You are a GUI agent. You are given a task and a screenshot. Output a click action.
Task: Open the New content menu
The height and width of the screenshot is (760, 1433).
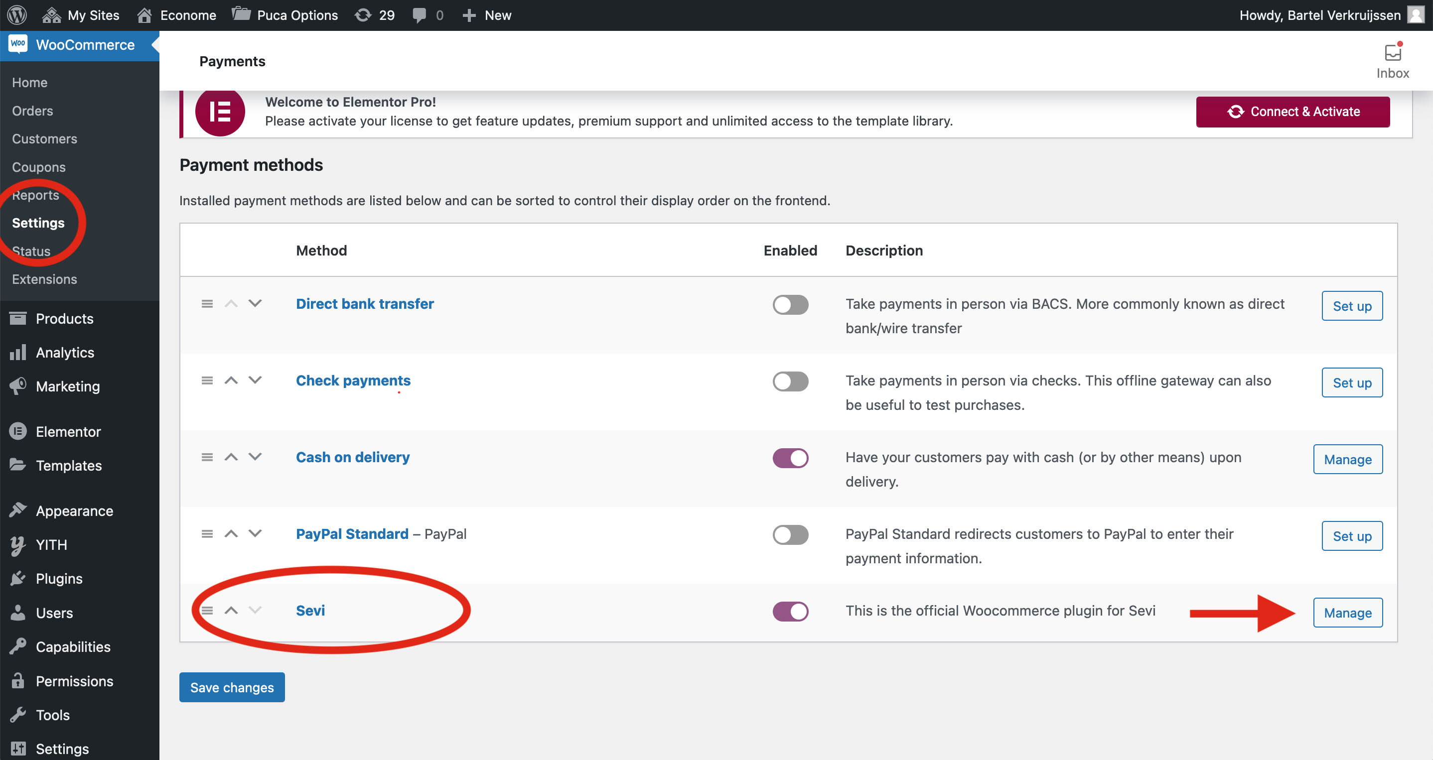coord(487,15)
